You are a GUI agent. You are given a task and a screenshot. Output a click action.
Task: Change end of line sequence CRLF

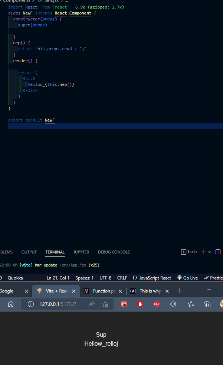click(x=122, y=278)
